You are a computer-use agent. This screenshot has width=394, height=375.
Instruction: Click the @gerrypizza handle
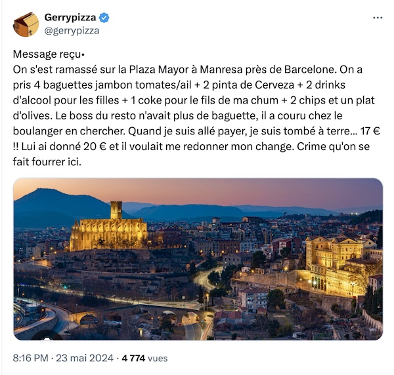click(72, 31)
